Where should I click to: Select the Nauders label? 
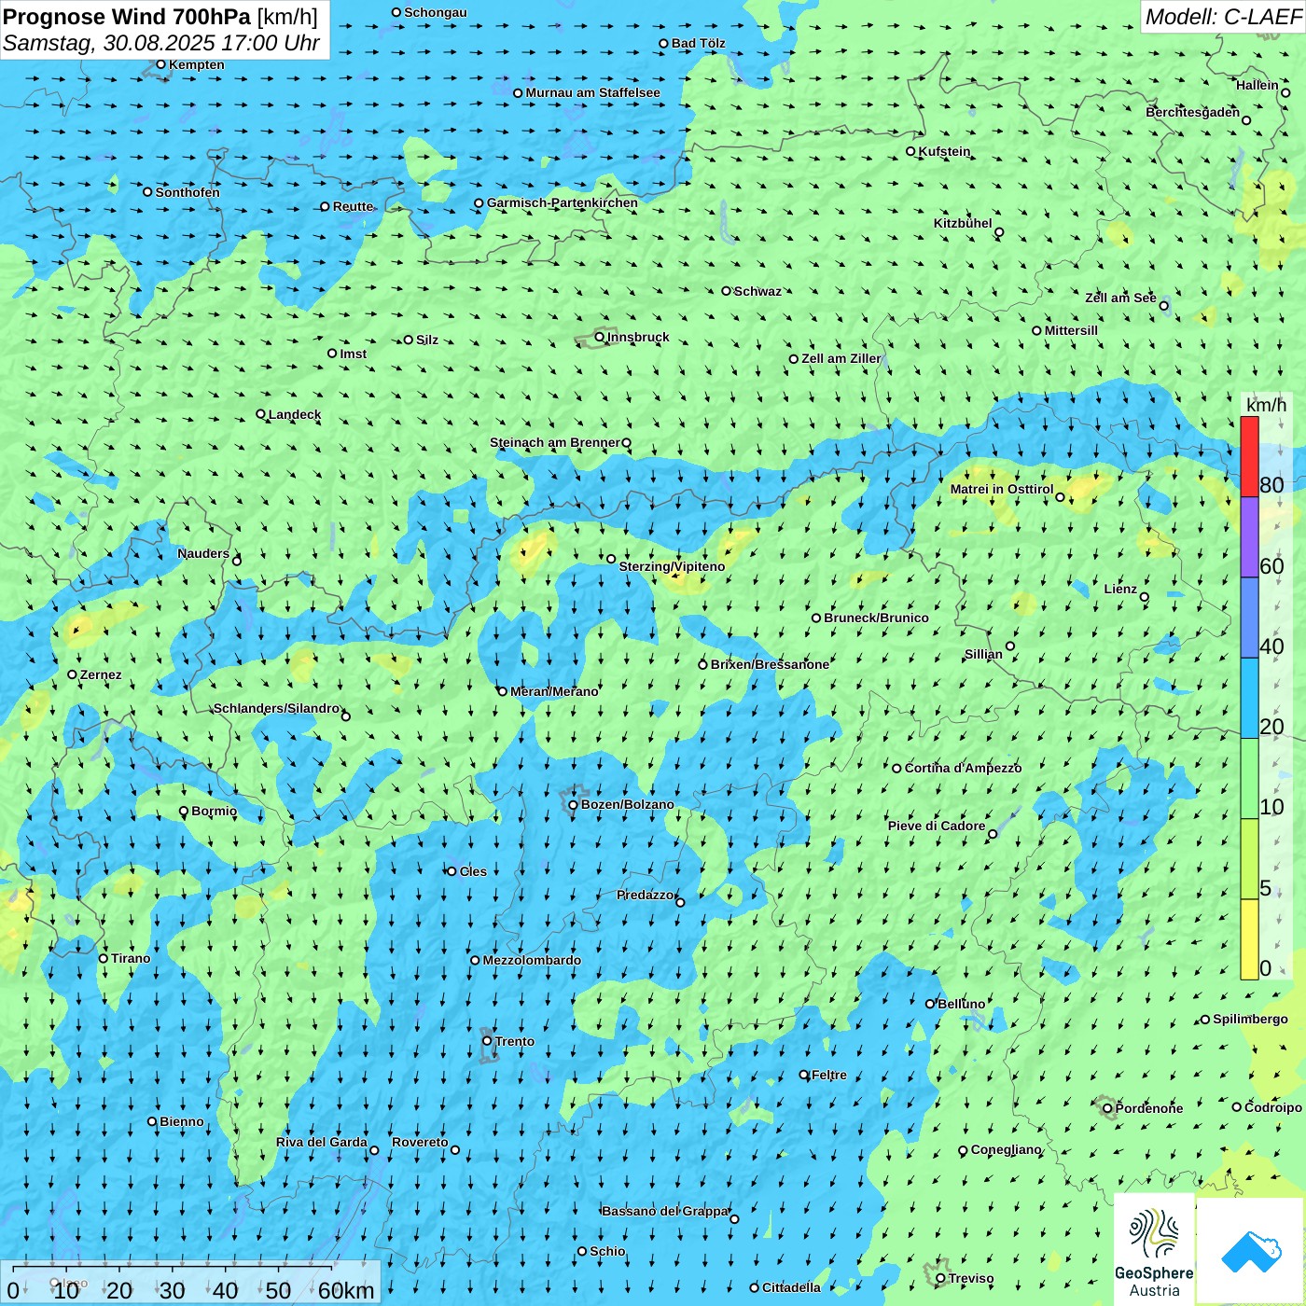tap(203, 553)
